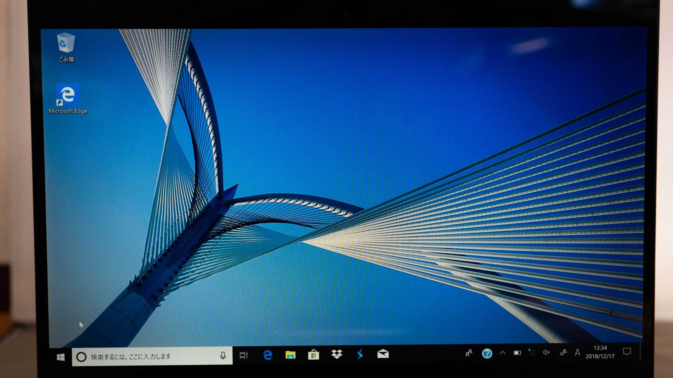Open Microsoft Store from the taskbar
The image size is (673, 378).
313,354
